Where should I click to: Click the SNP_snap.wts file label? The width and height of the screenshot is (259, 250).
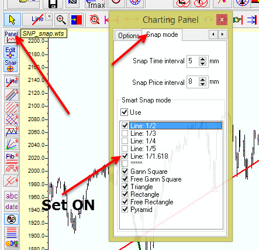pos(43,33)
